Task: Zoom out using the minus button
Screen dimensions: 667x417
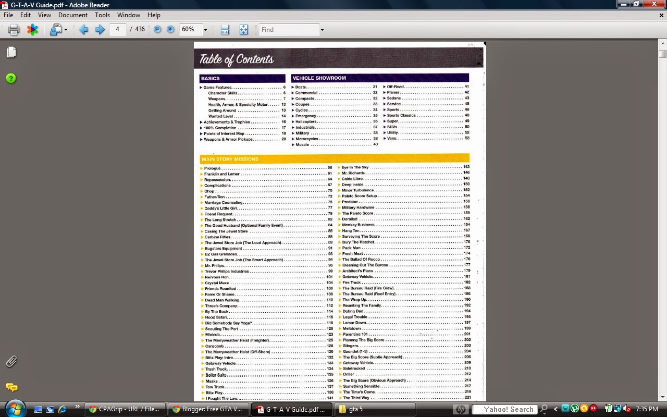Action: pyautogui.click(x=157, y=30)
